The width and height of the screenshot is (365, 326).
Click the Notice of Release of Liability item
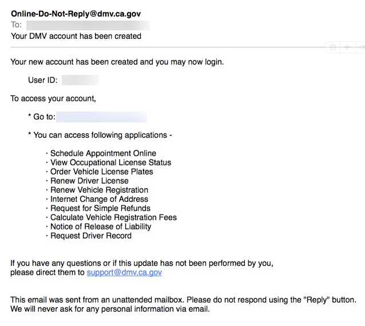pos(101,226)
